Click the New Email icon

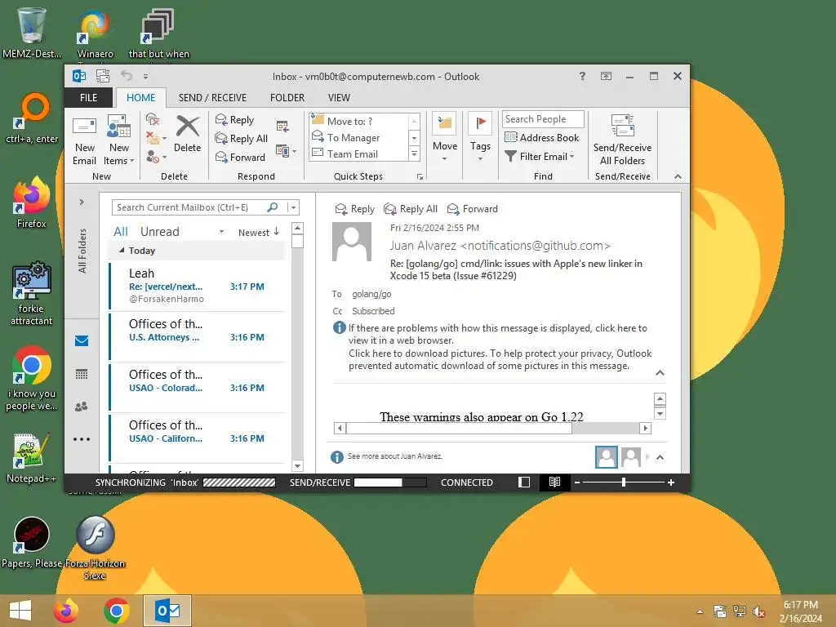84,140
